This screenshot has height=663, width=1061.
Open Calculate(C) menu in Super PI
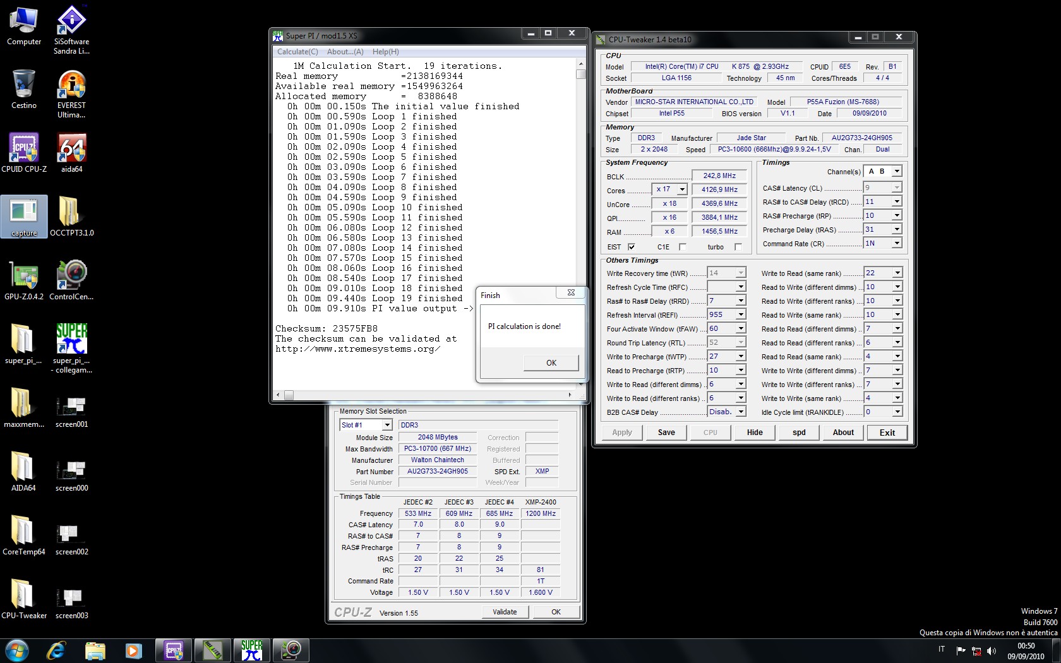tap(297, 52)
